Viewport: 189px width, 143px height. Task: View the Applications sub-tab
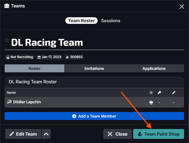(x=154, y=68)
